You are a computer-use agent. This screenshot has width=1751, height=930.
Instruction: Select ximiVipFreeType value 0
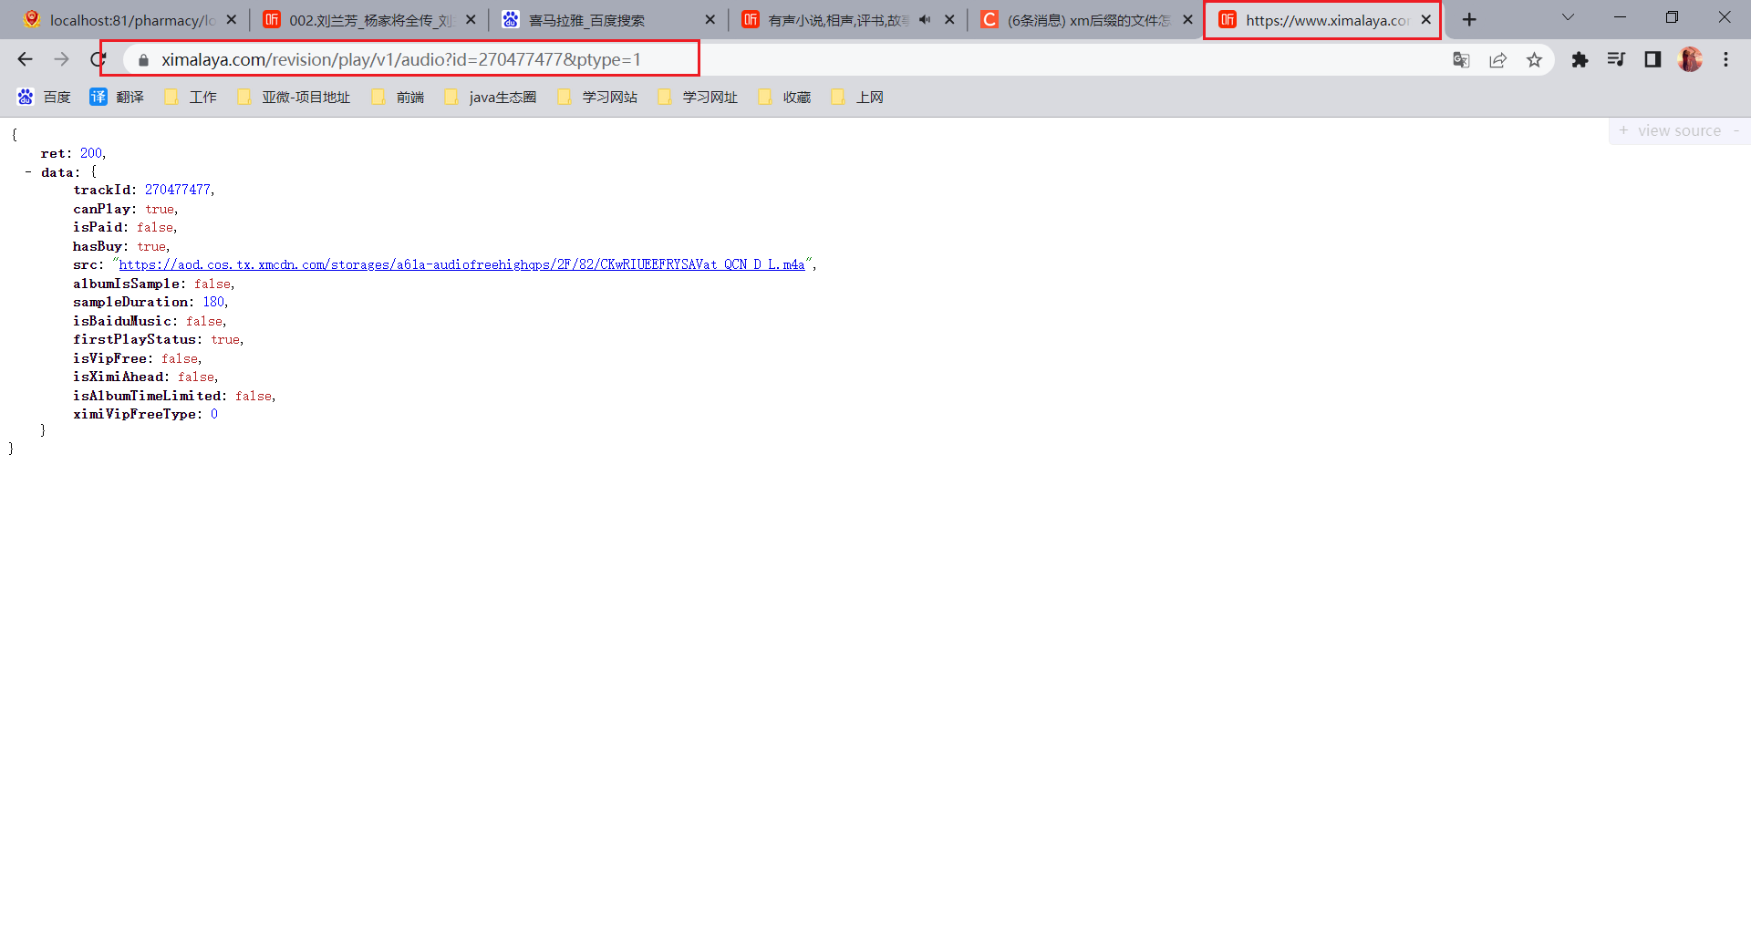214,414
